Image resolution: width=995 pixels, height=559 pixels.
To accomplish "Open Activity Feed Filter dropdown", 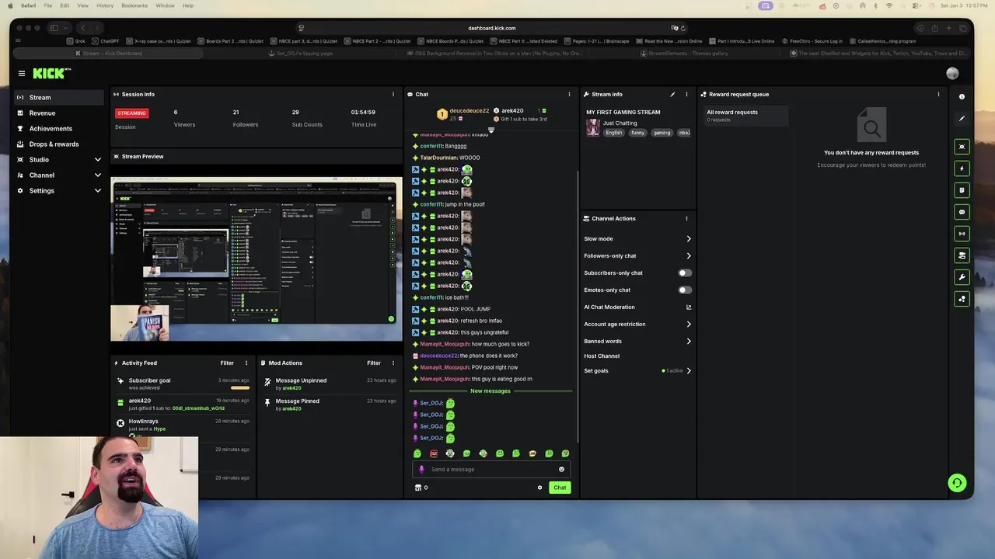I will click(x=227, y=363).
